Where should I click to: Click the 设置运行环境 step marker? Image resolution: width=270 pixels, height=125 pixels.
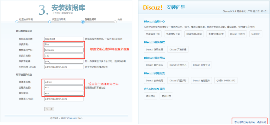pyautogui.click(x=50, y=22)
